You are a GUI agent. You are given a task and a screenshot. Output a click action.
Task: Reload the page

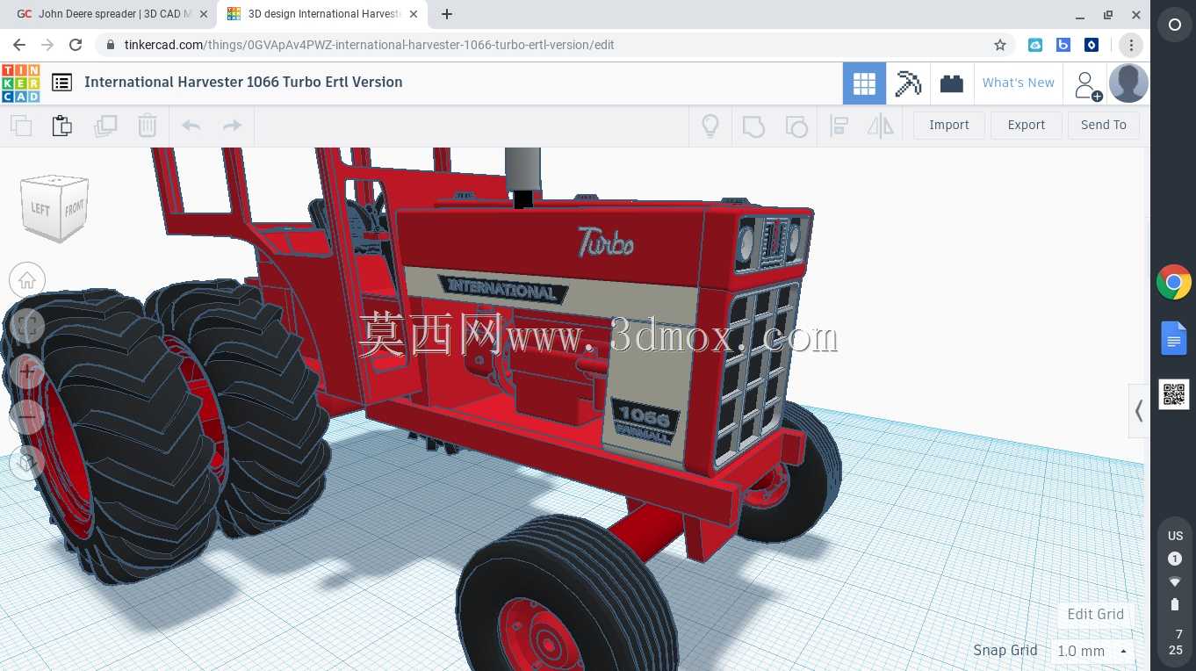76,45
